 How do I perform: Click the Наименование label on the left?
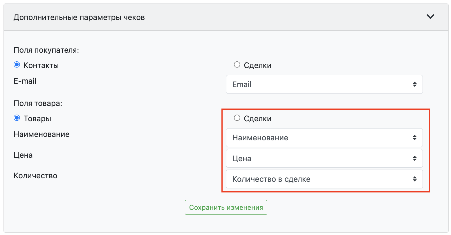pyautogui.click(x=42, y=134)
